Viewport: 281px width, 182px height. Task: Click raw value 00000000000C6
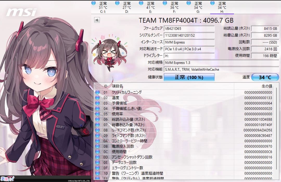[x=258, y=152]
